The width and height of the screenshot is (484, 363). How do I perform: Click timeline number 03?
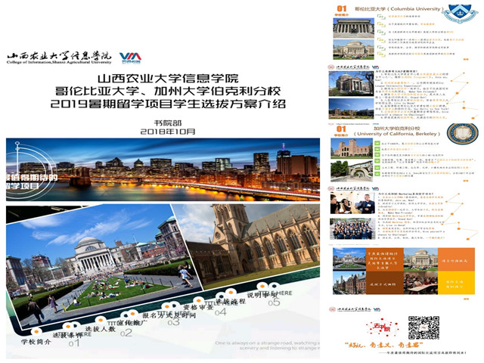(173, 322)
